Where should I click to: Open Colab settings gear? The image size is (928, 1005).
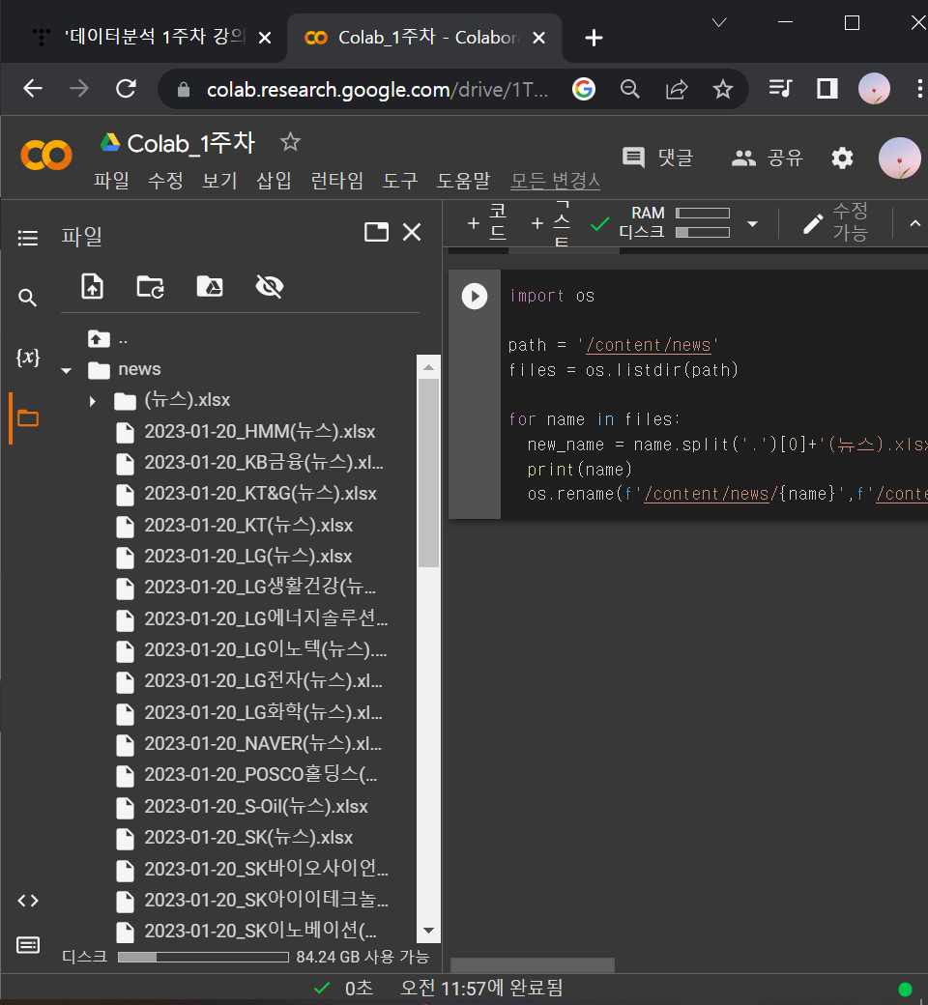tap(842, 158)
